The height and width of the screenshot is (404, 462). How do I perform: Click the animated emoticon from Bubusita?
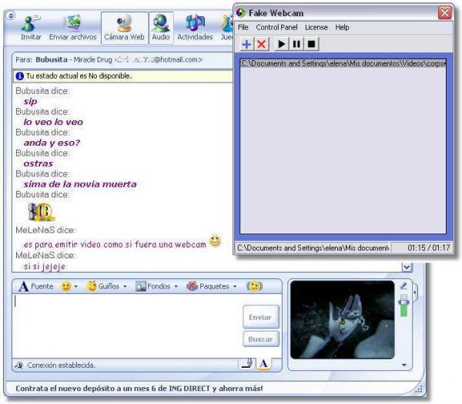(41, 212)
